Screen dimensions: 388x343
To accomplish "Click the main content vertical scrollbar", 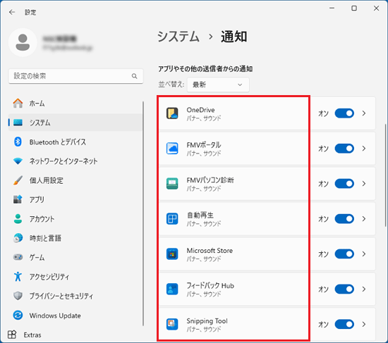I will coord(385,175).
